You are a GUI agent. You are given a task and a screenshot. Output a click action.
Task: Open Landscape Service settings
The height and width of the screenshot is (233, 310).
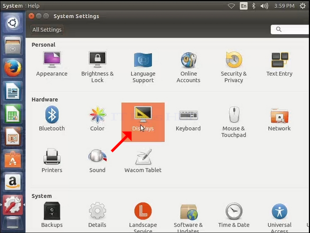click(143, 217)
